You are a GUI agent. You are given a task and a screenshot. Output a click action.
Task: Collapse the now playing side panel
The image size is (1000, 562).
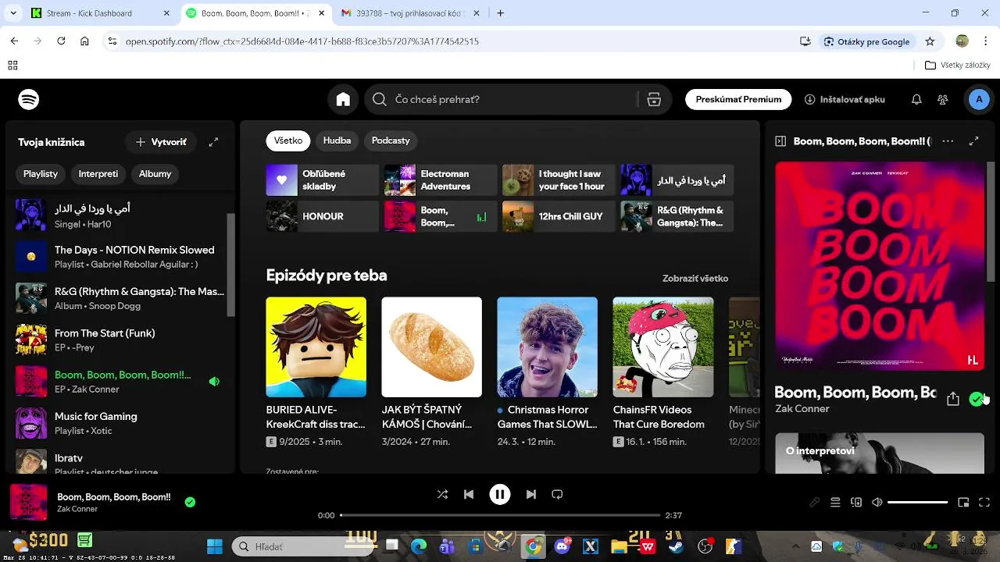tap(780, 141)
